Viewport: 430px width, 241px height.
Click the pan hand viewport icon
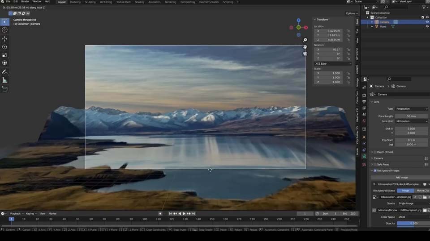[x=305, y=47]
